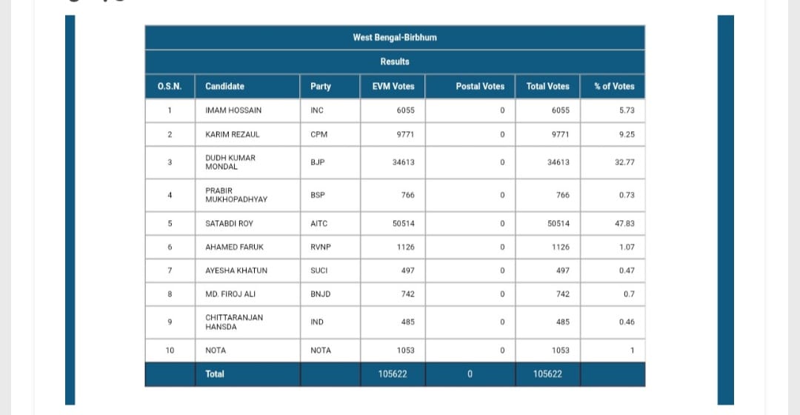Click the Results heading row

[395, 62]
